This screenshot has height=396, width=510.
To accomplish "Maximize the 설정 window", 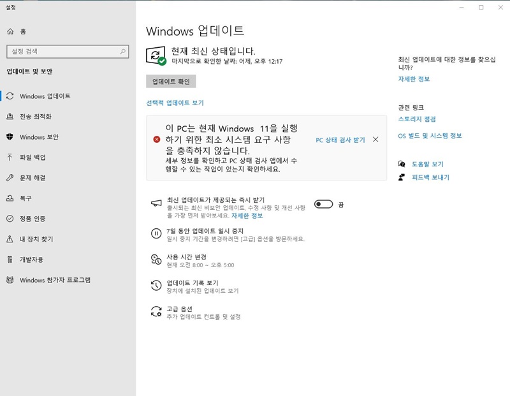I will pyautogui.click(x=481, y=8).
